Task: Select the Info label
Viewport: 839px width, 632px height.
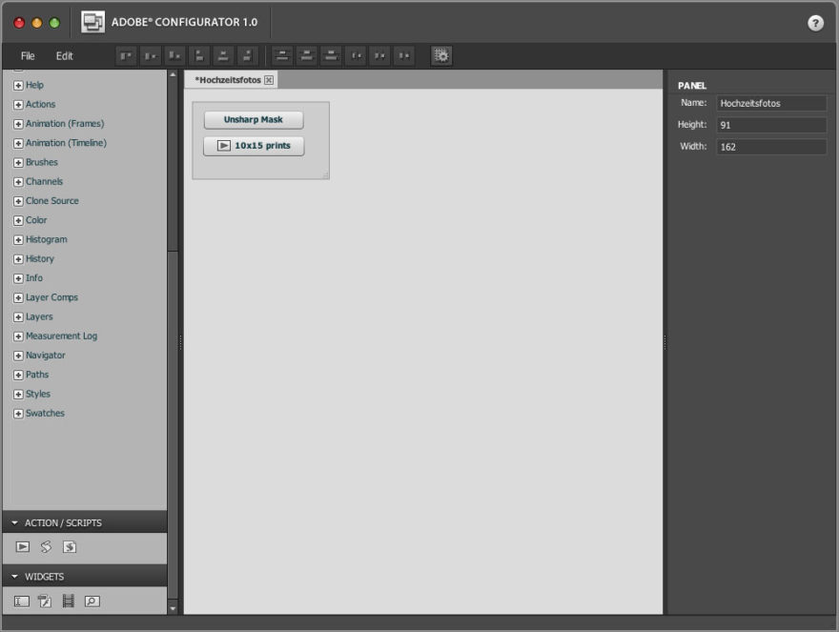Action: (34, 277)
